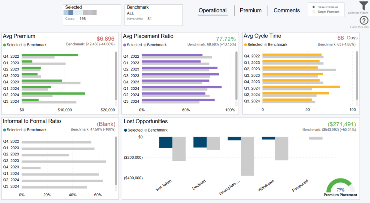
Task: Click the help question mark icon
Action: [x=364, y=21]
